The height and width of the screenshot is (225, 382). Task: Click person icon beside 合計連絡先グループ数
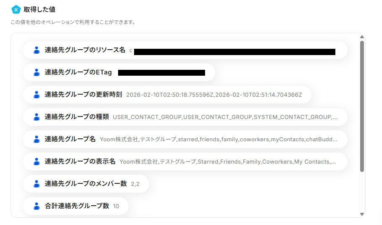(37, 206)
